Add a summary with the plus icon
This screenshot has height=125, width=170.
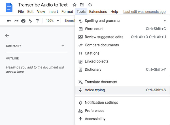click(63, 46)
